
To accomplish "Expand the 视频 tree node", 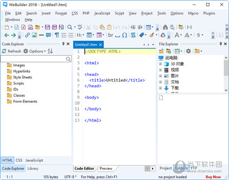I will (160, 70).
